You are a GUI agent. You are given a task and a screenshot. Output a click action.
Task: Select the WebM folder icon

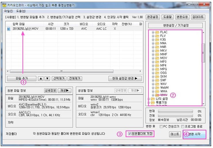point(157,88)
